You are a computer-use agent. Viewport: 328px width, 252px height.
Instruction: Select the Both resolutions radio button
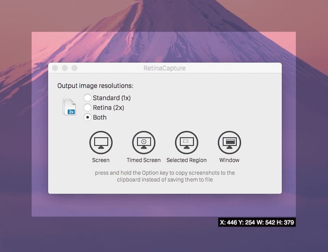coord(87,117)
